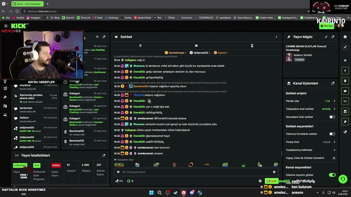Click the browser address bar
This screenshot has width=351, height=197.
pyautogui.click(x=165, y=11)
